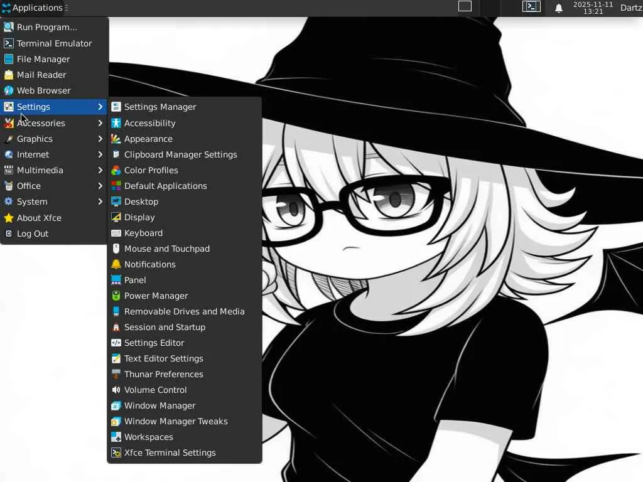Click the Dartz user name in panel

[x=632, y=8]
